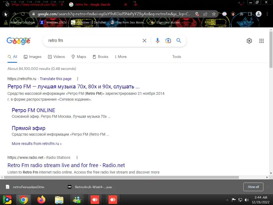Viewport: 273px width, 205px height.
Task: Open the search Tools options
Action: click(x=176, y=57)
